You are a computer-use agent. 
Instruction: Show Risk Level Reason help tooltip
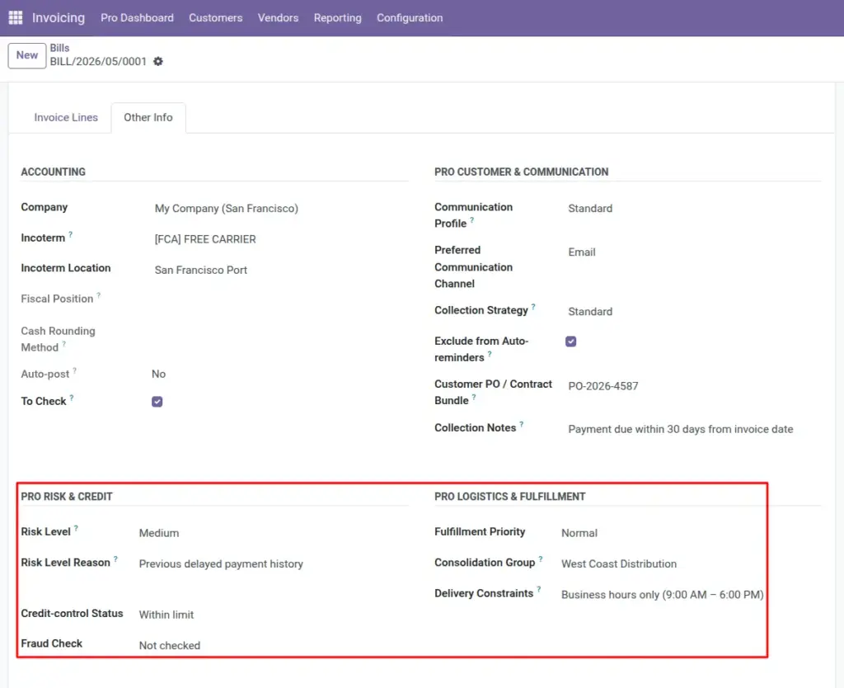pyautogui.click(x=115, y=559)
